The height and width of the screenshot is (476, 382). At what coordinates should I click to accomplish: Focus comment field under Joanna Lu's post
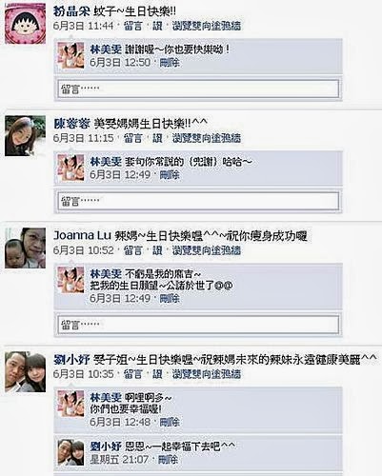pyautogui.click(x=198, y=325)
